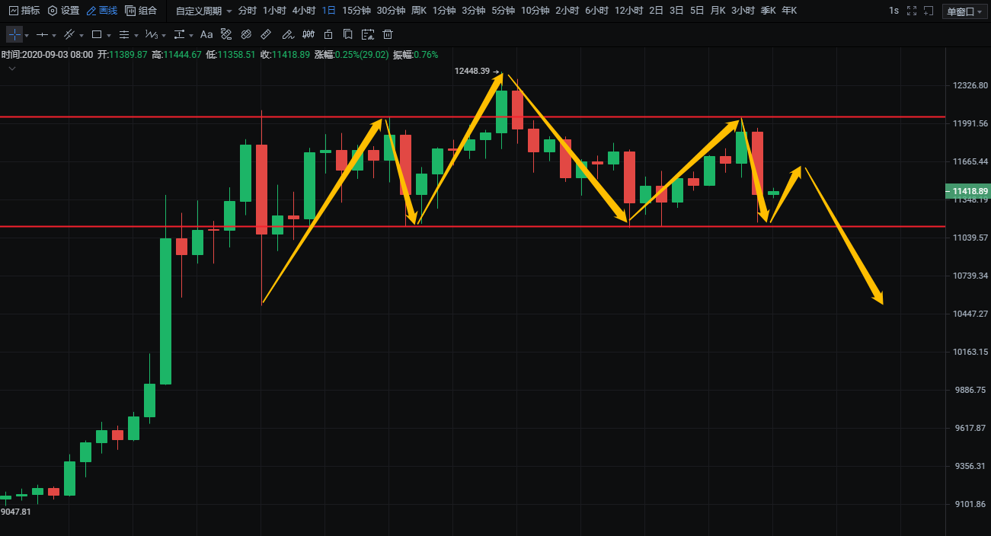Toggle the 指标 indicators panel
991x536 pixels.
[x=24, y=11]
